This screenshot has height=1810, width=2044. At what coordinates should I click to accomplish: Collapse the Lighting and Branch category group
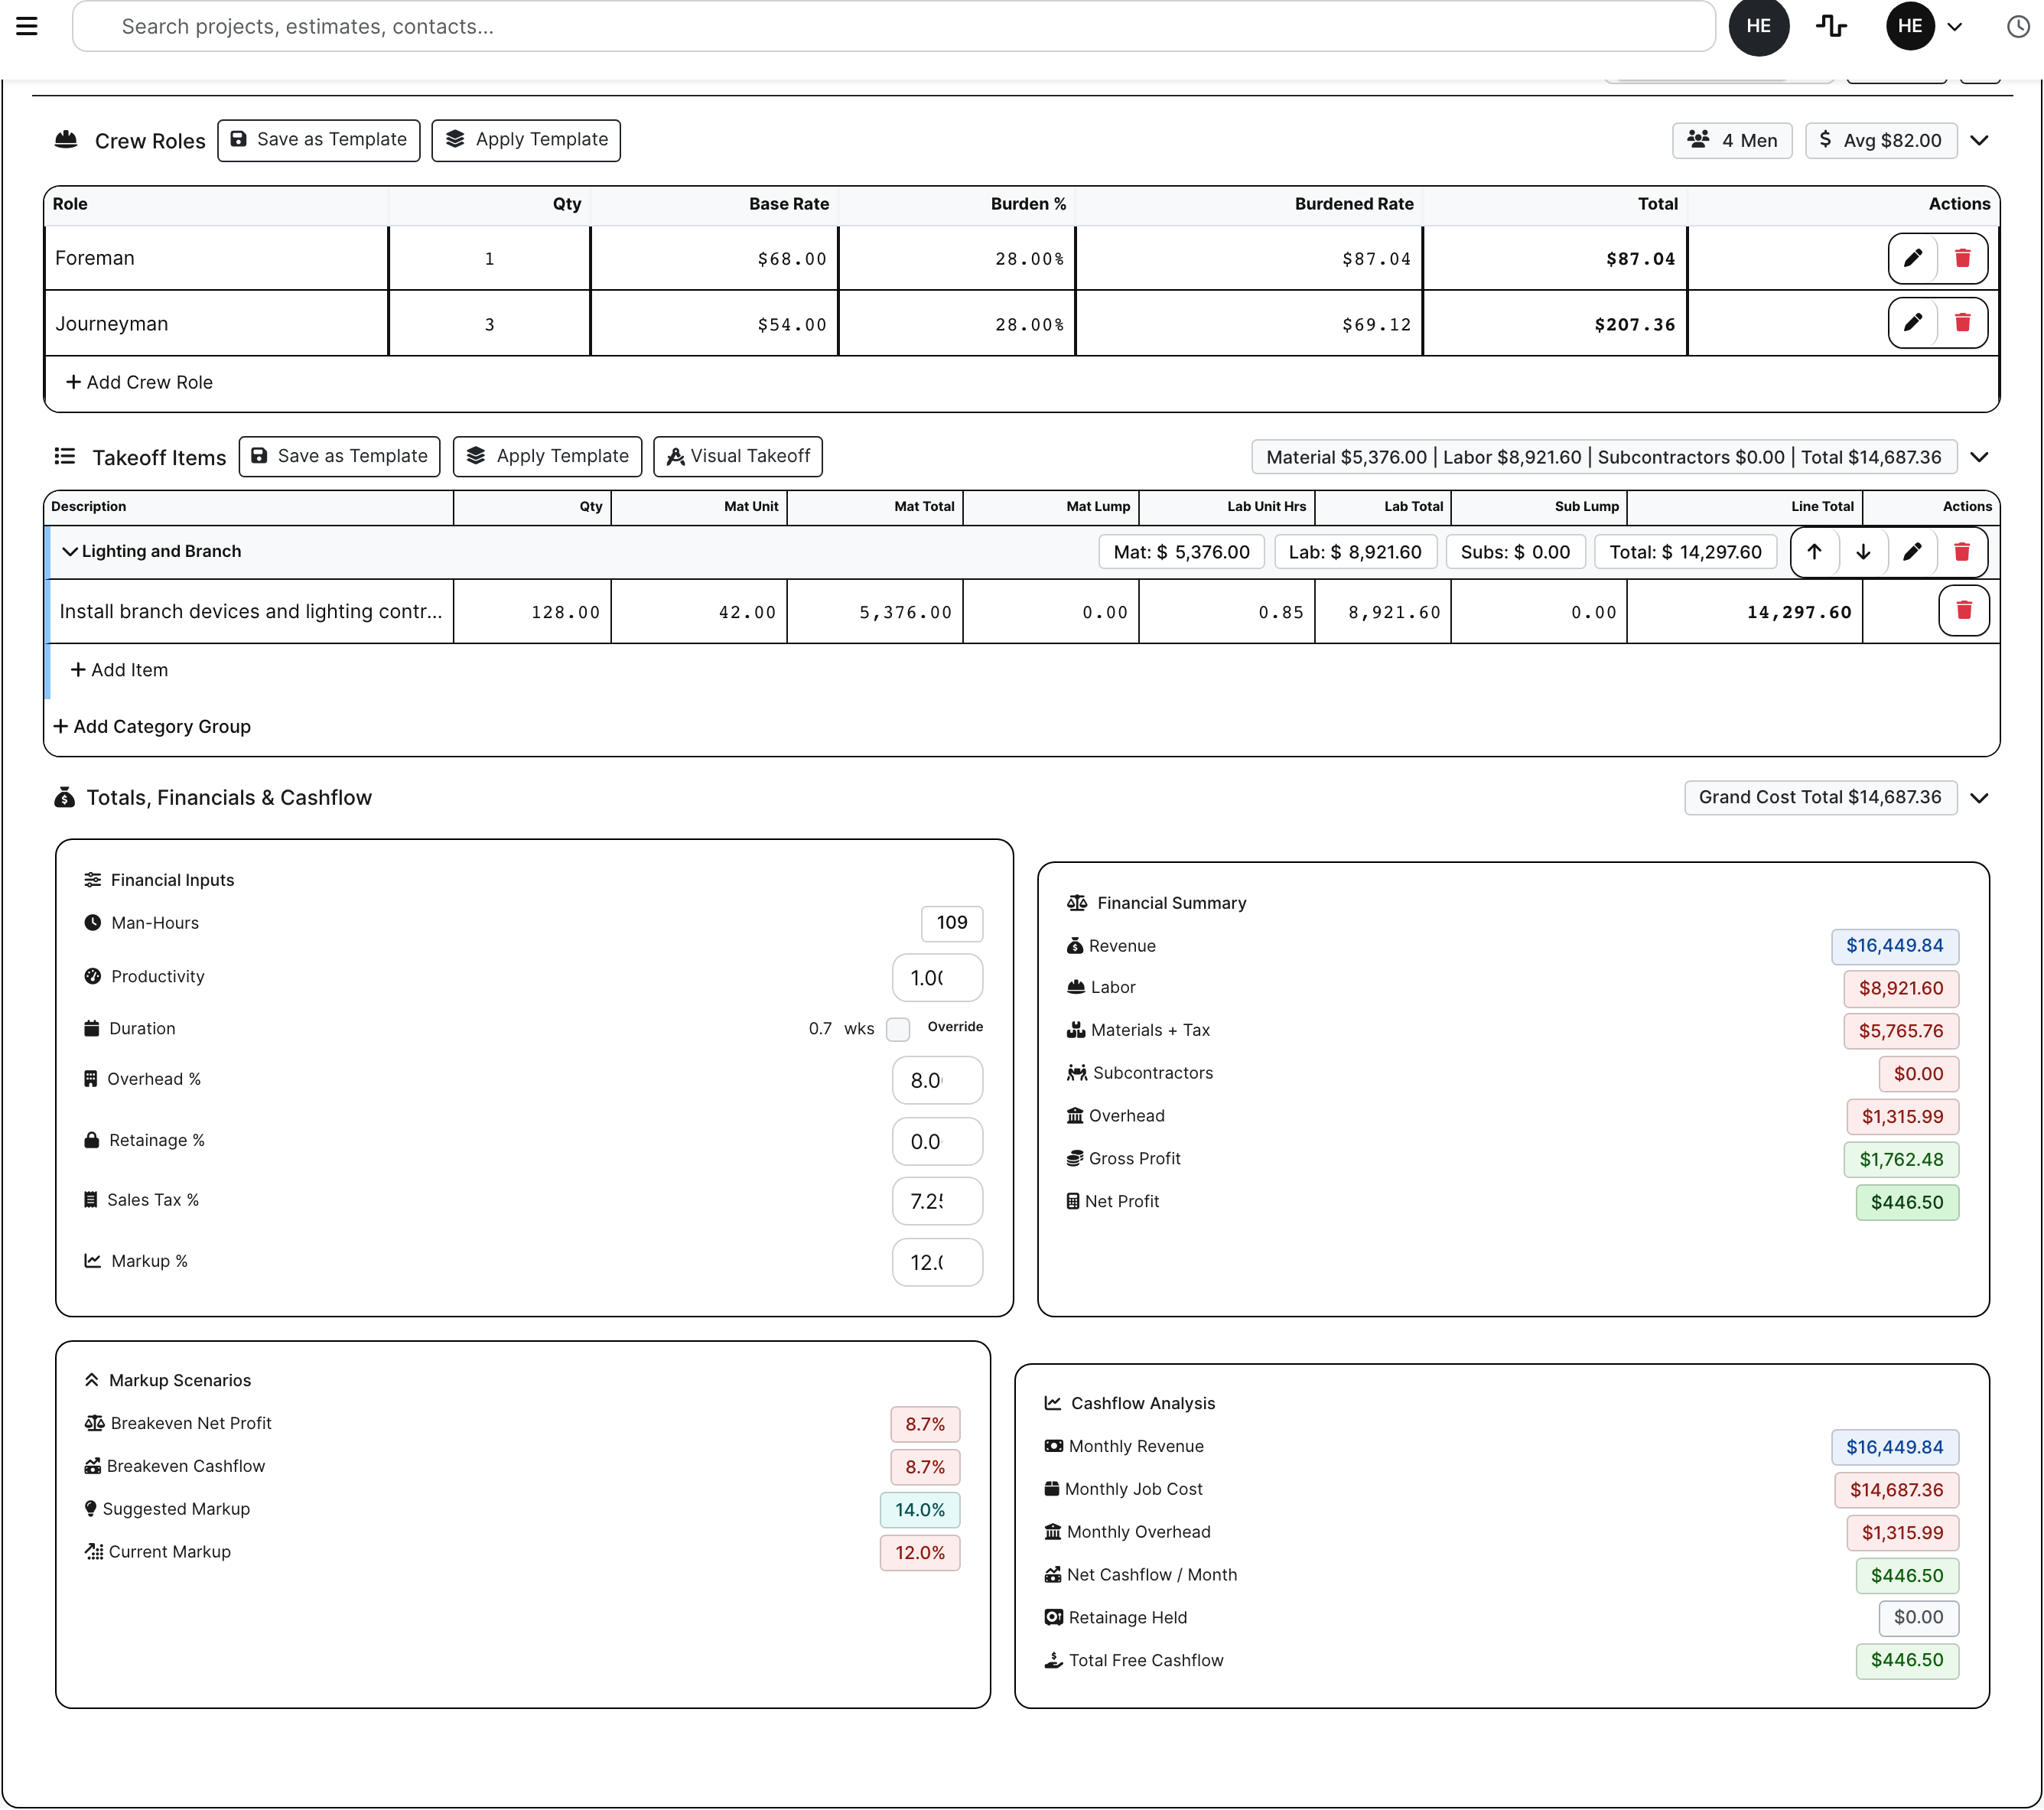tap(70, 551)
